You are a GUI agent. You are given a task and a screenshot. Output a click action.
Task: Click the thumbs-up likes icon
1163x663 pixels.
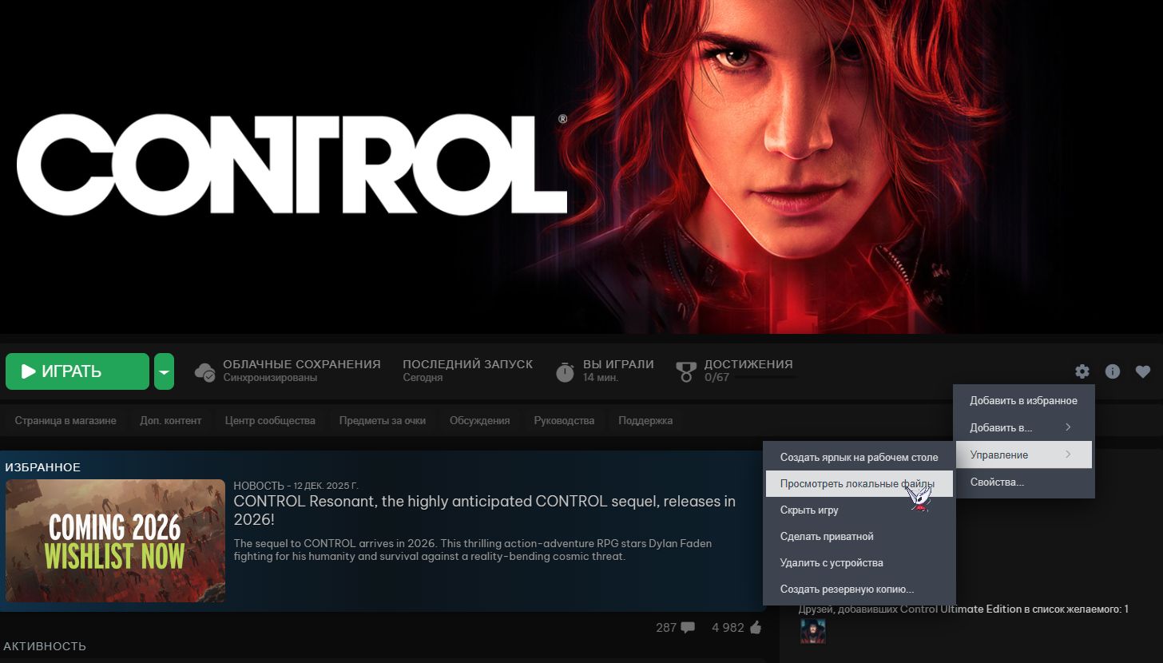coord(756,628)
